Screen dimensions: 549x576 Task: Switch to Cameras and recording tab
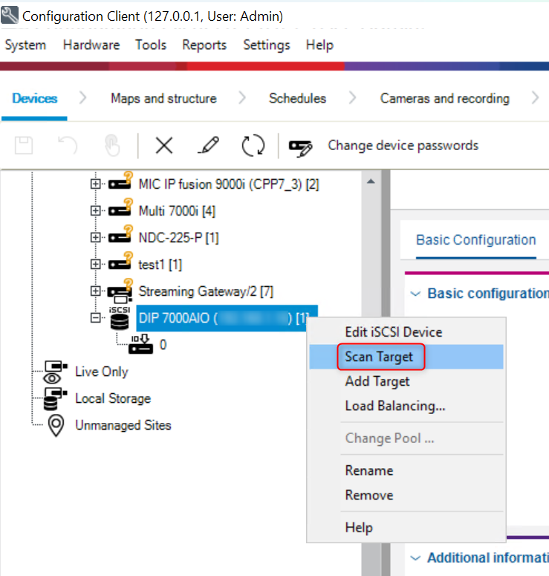[x=445, y=98]
